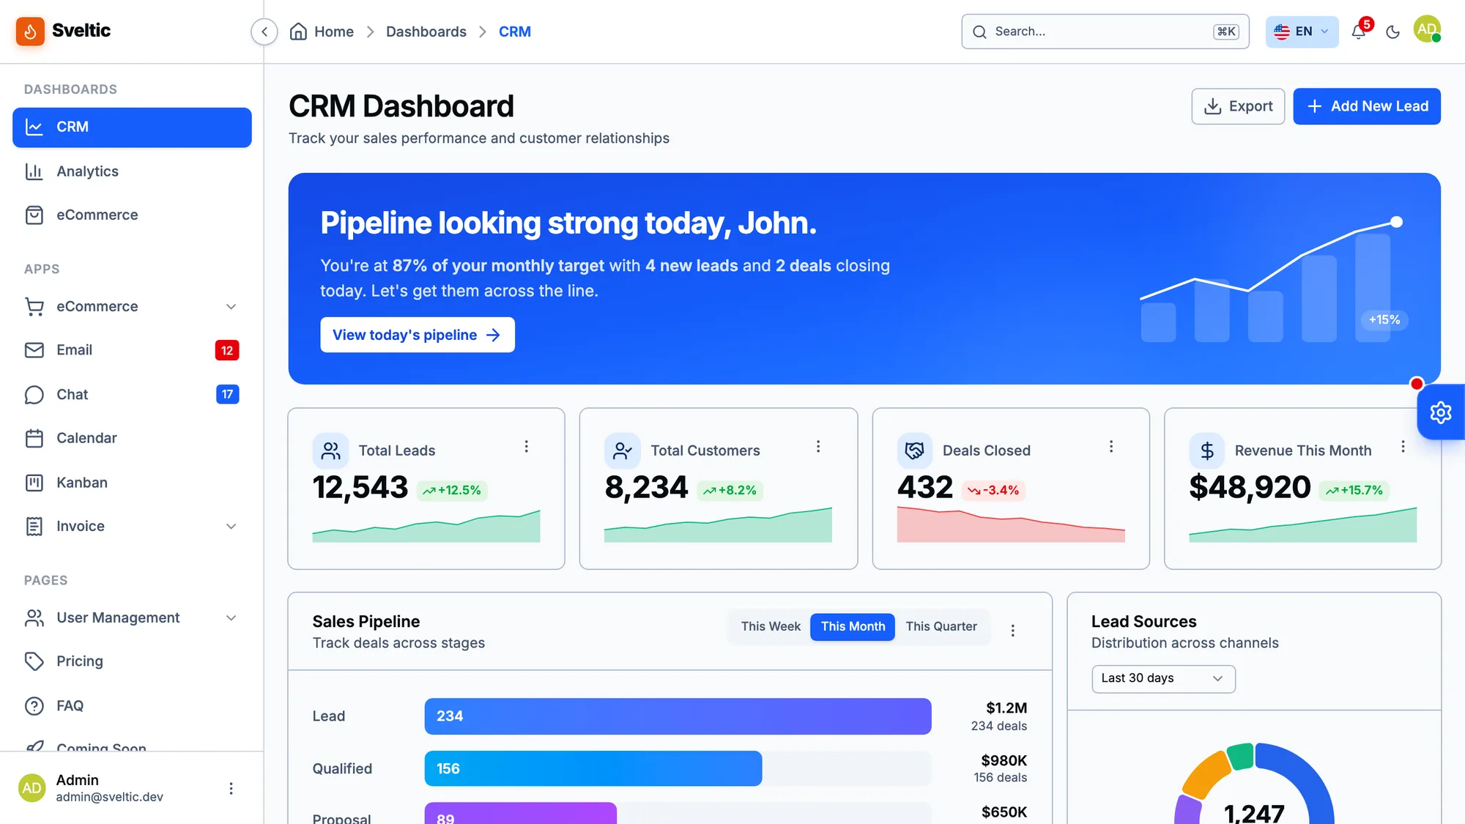Click the Kanban board icon

pyautogui.click(x=34, y=483)
